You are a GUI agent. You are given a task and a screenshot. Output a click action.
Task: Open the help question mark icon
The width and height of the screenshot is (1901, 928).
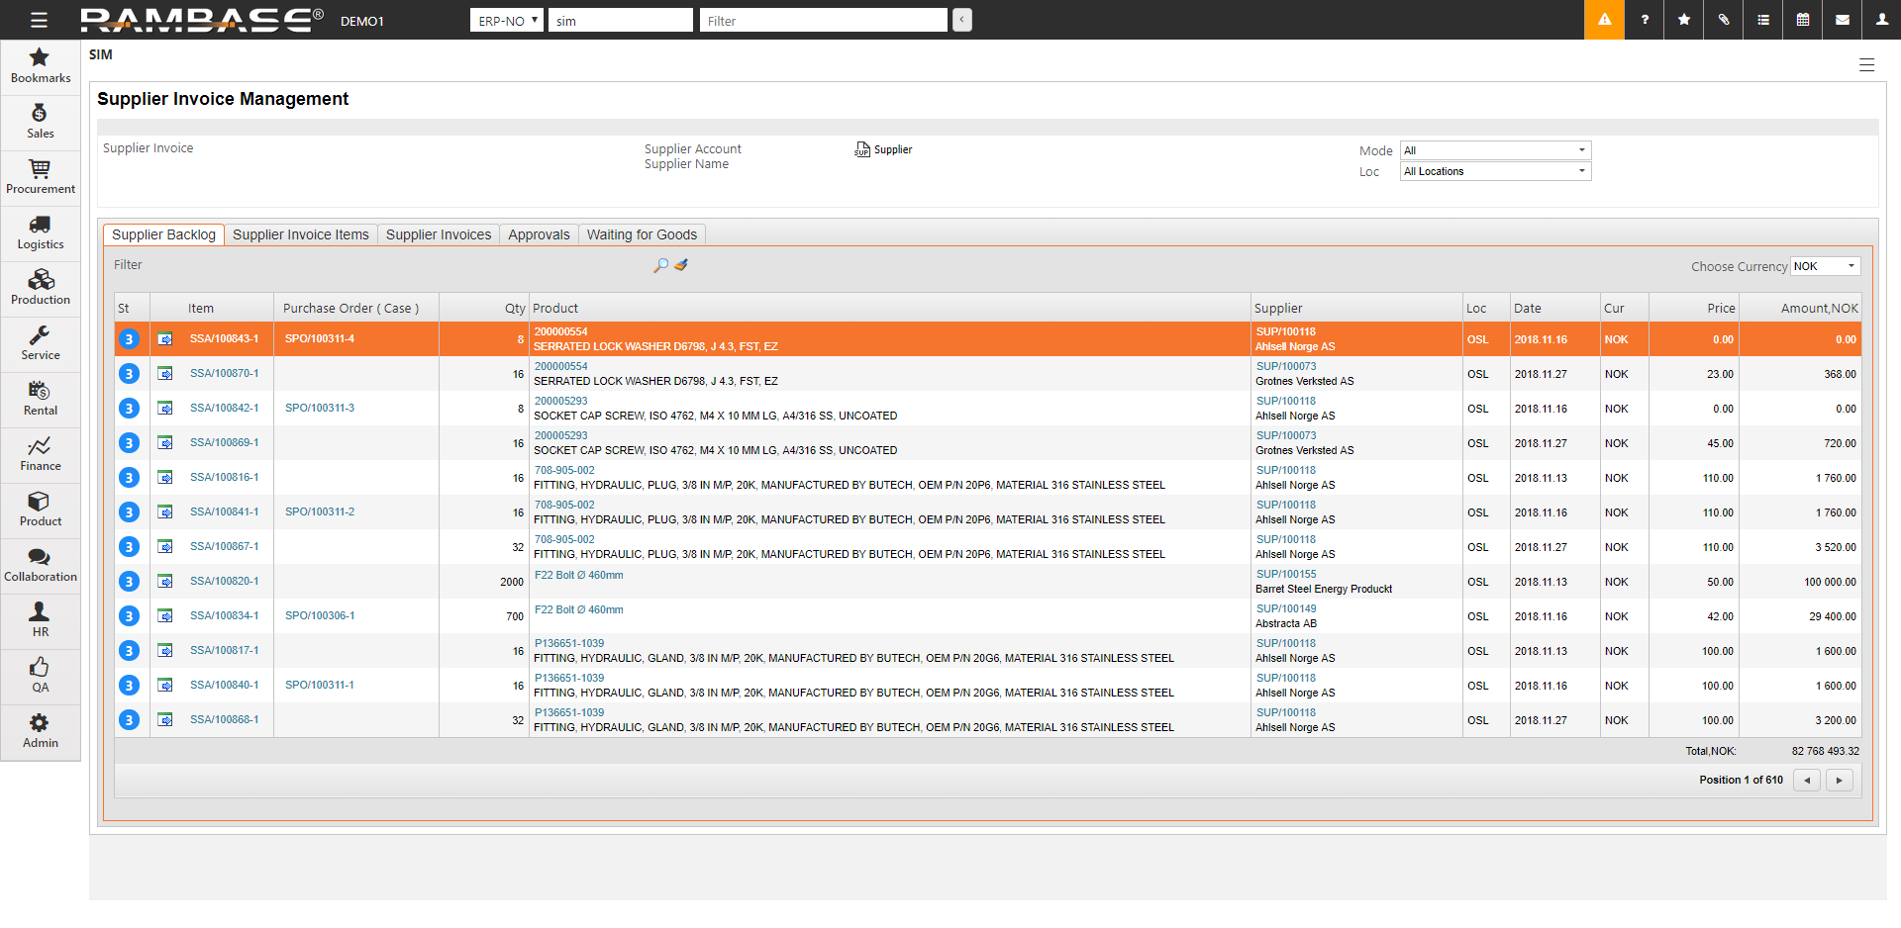(1645, 20)
